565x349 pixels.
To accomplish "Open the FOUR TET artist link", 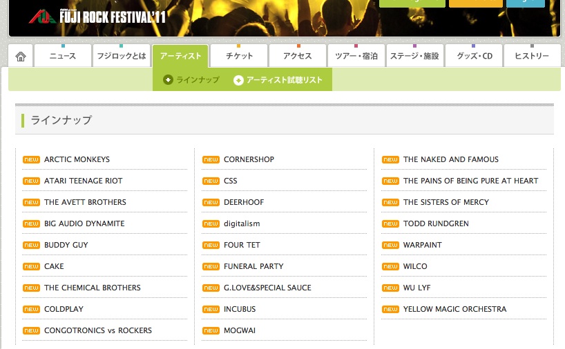I will tap(242, 245).
